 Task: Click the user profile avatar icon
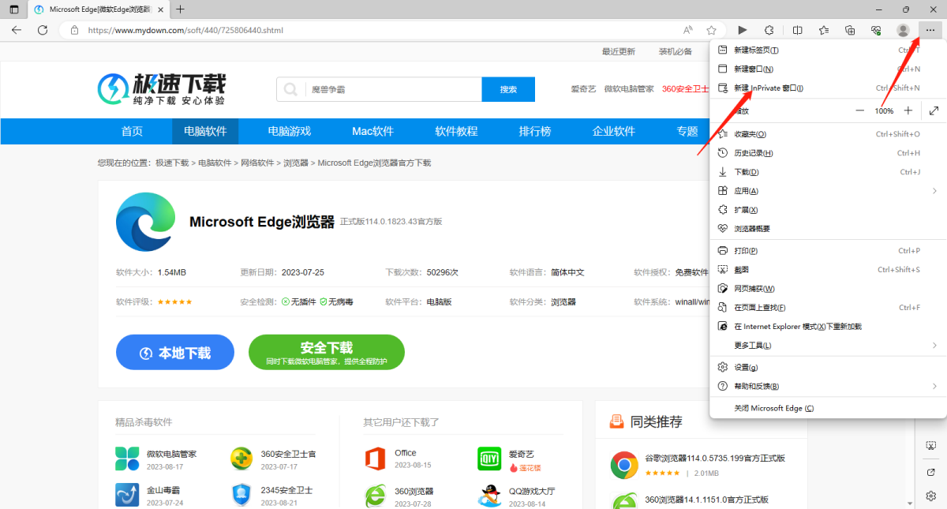pyautogui.click(x=903, y=30)
